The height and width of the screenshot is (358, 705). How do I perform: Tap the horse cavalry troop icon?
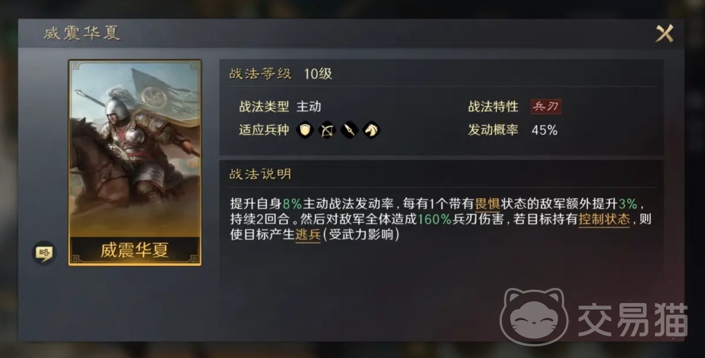(371, 130)
